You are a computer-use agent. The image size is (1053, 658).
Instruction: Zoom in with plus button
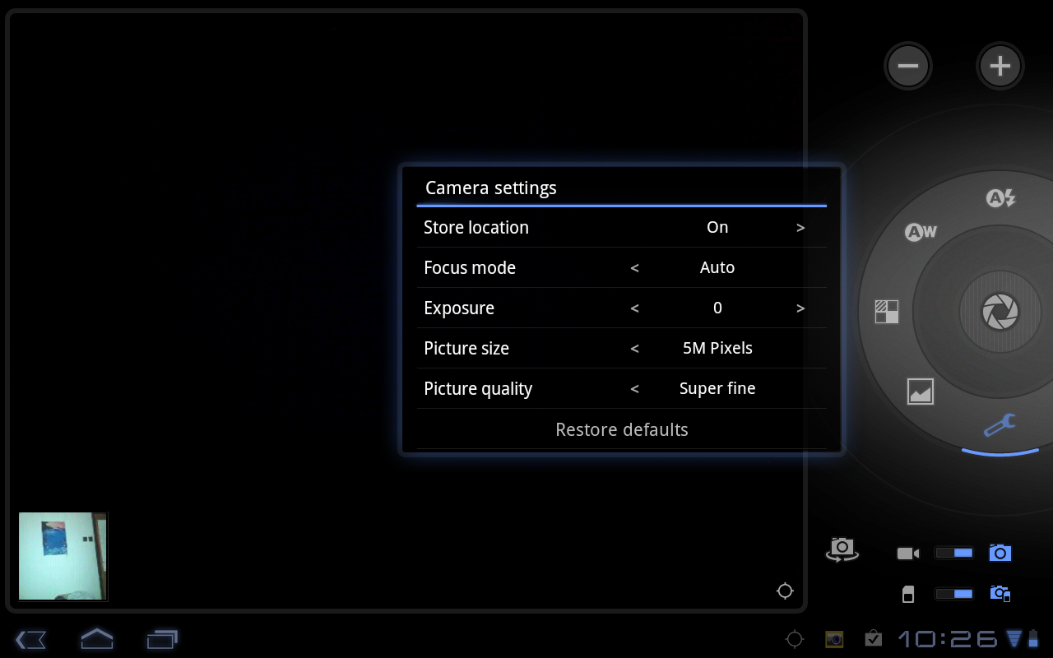click(1000, 66)
